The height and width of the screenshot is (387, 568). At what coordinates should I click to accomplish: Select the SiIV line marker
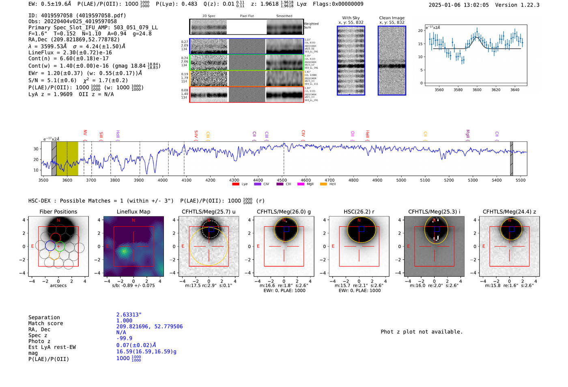point(196,135)
